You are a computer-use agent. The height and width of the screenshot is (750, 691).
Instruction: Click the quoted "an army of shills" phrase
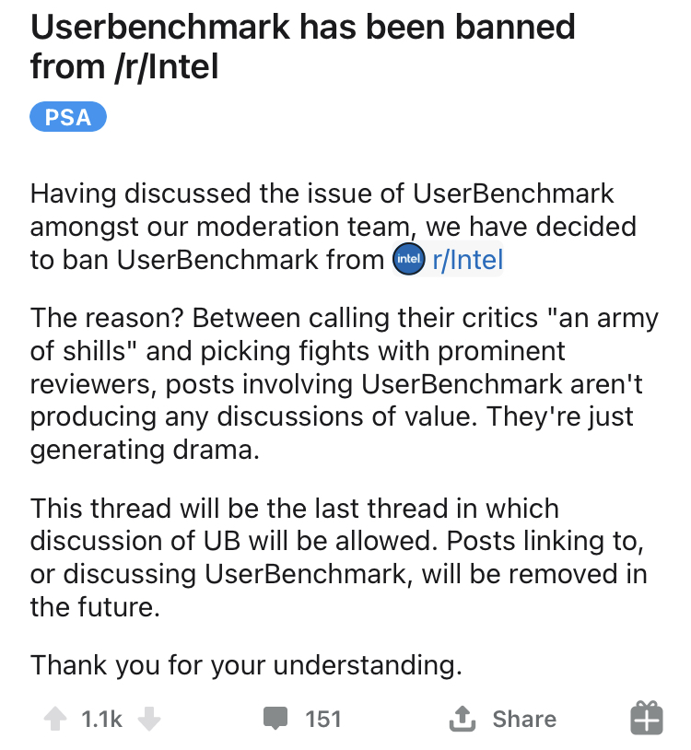(x=345, y=334)
